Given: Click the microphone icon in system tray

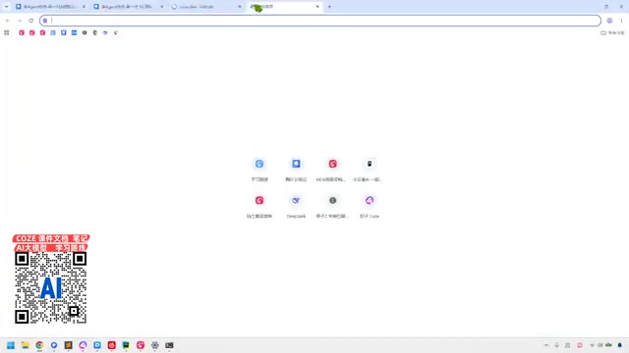Looking at the screenshot, I should 557,345.
